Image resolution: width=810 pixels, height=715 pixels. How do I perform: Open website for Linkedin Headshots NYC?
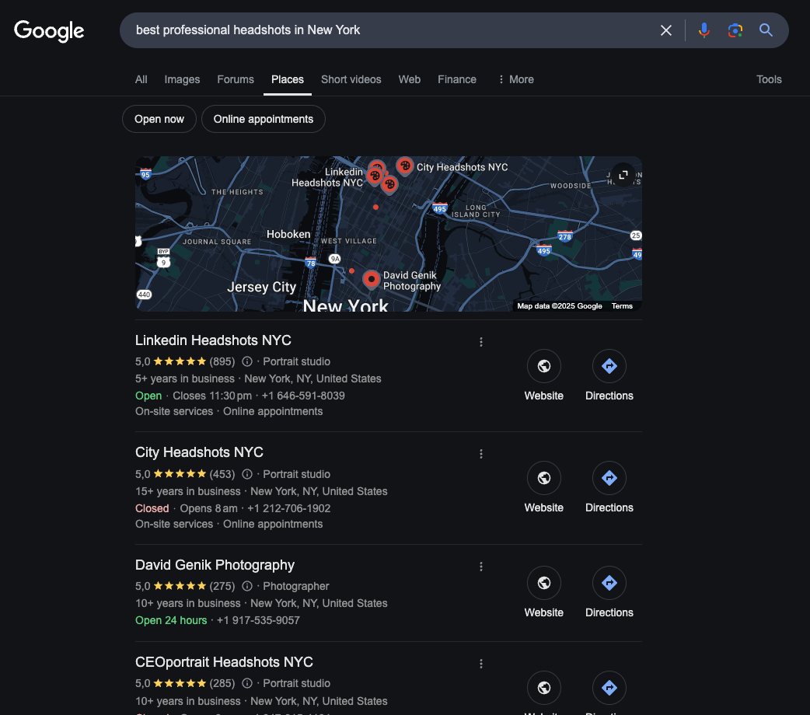tap(544, 366)
